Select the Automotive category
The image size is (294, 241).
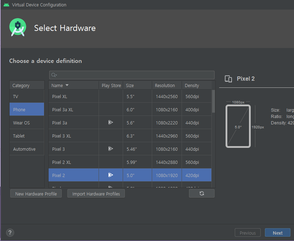coord(27,149)
